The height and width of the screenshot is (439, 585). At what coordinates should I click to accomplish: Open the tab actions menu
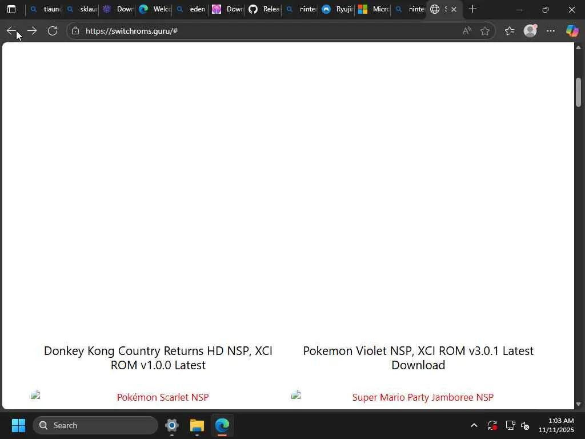11,9
